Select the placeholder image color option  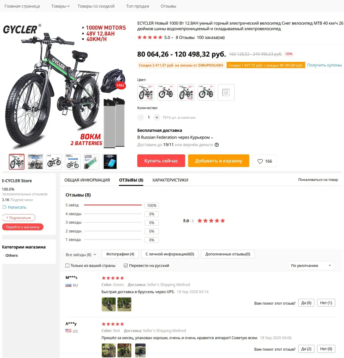pos(226,92)
